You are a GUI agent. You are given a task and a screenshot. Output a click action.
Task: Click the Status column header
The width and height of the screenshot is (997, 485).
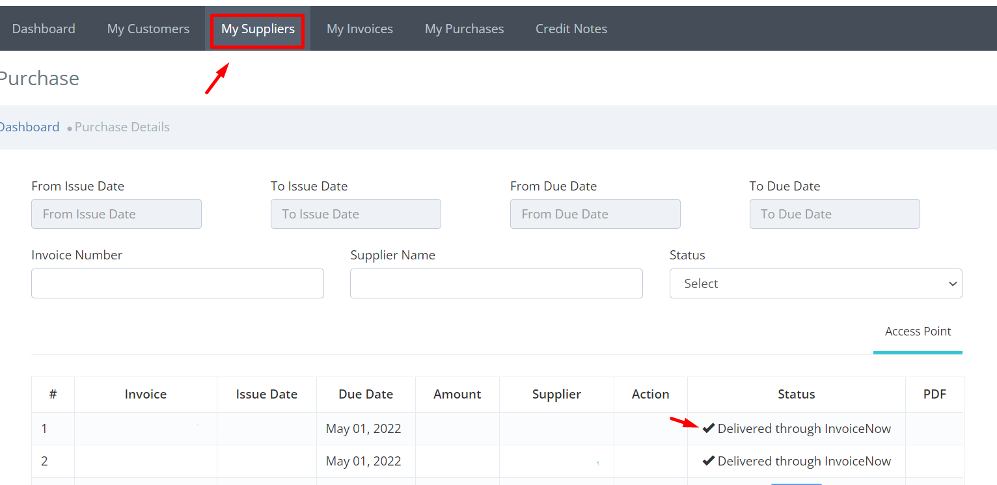(797, 394)
